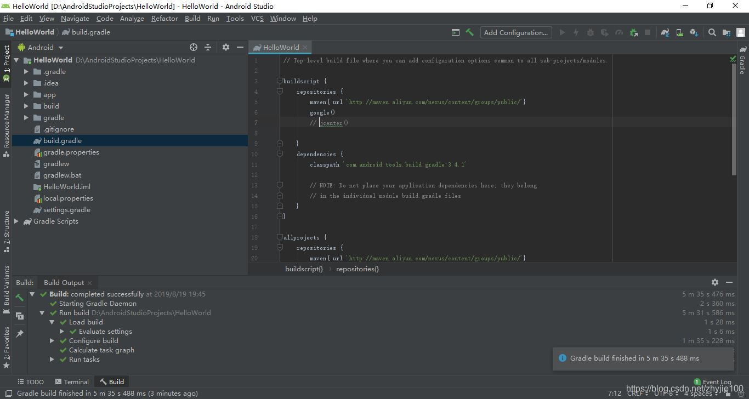Open the Gradle side tab
The width and height of the screenshot is (749, 399).
(742, 60)
